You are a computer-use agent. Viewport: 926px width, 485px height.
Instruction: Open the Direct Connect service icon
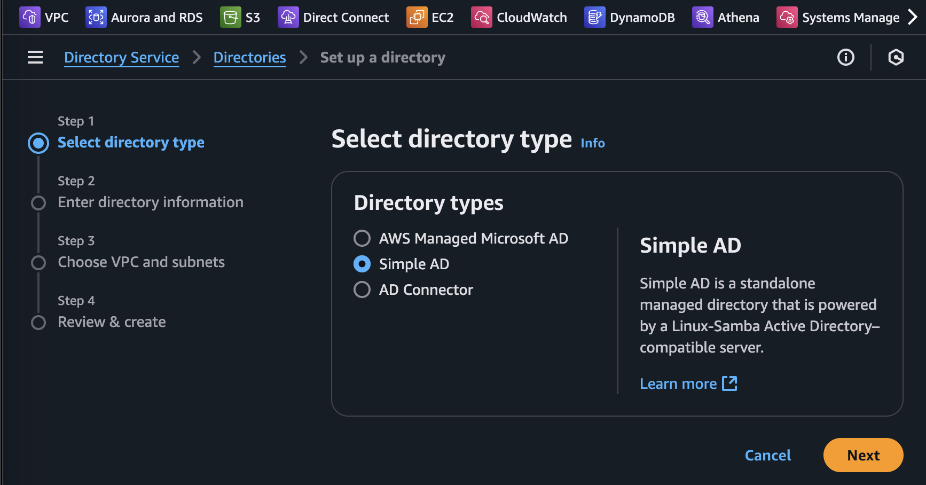point(288,17)
